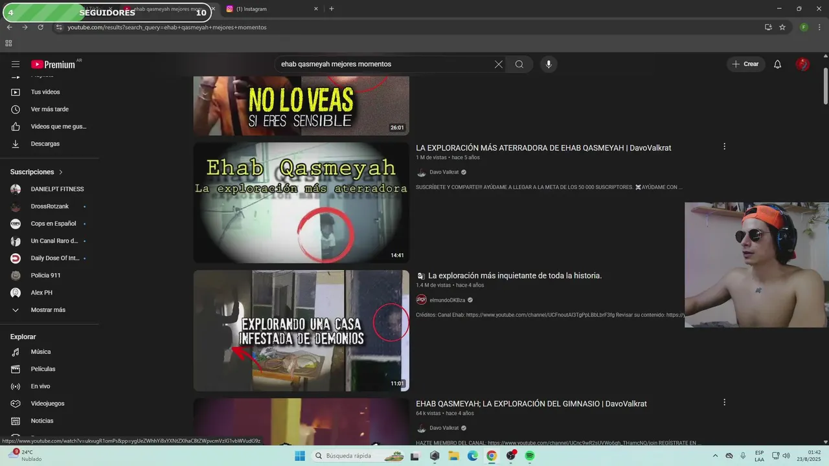Open a new browser tab
The image size is (829, 466).
tap(332, 9)
